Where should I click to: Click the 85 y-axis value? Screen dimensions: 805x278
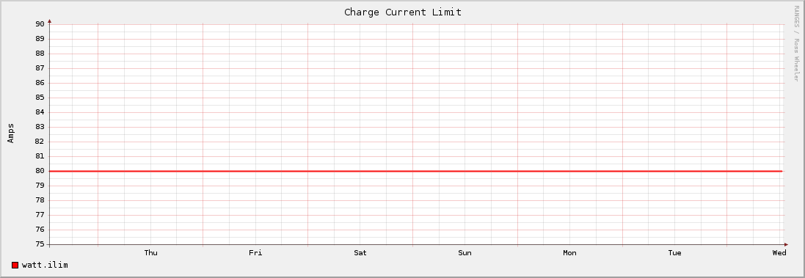[x=40, y=98]
